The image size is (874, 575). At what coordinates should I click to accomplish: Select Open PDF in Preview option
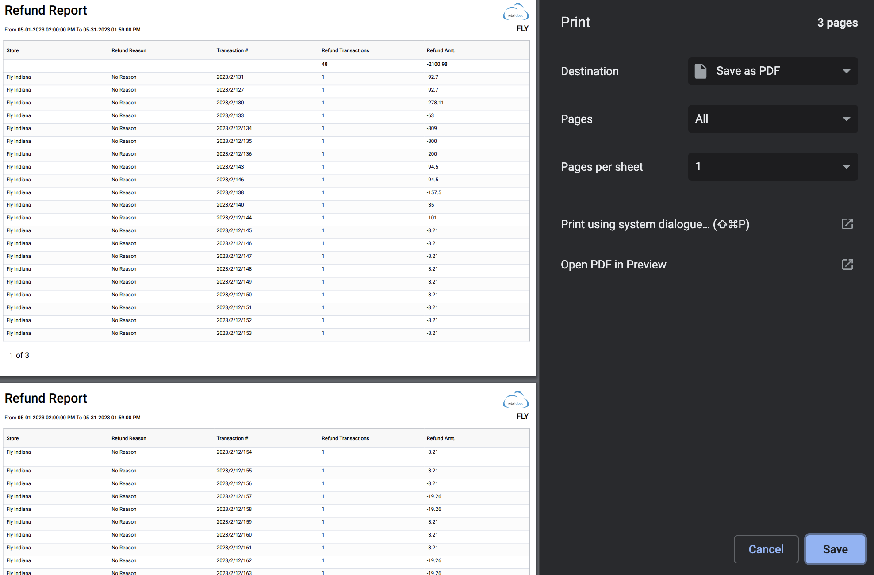coord(613,264)
